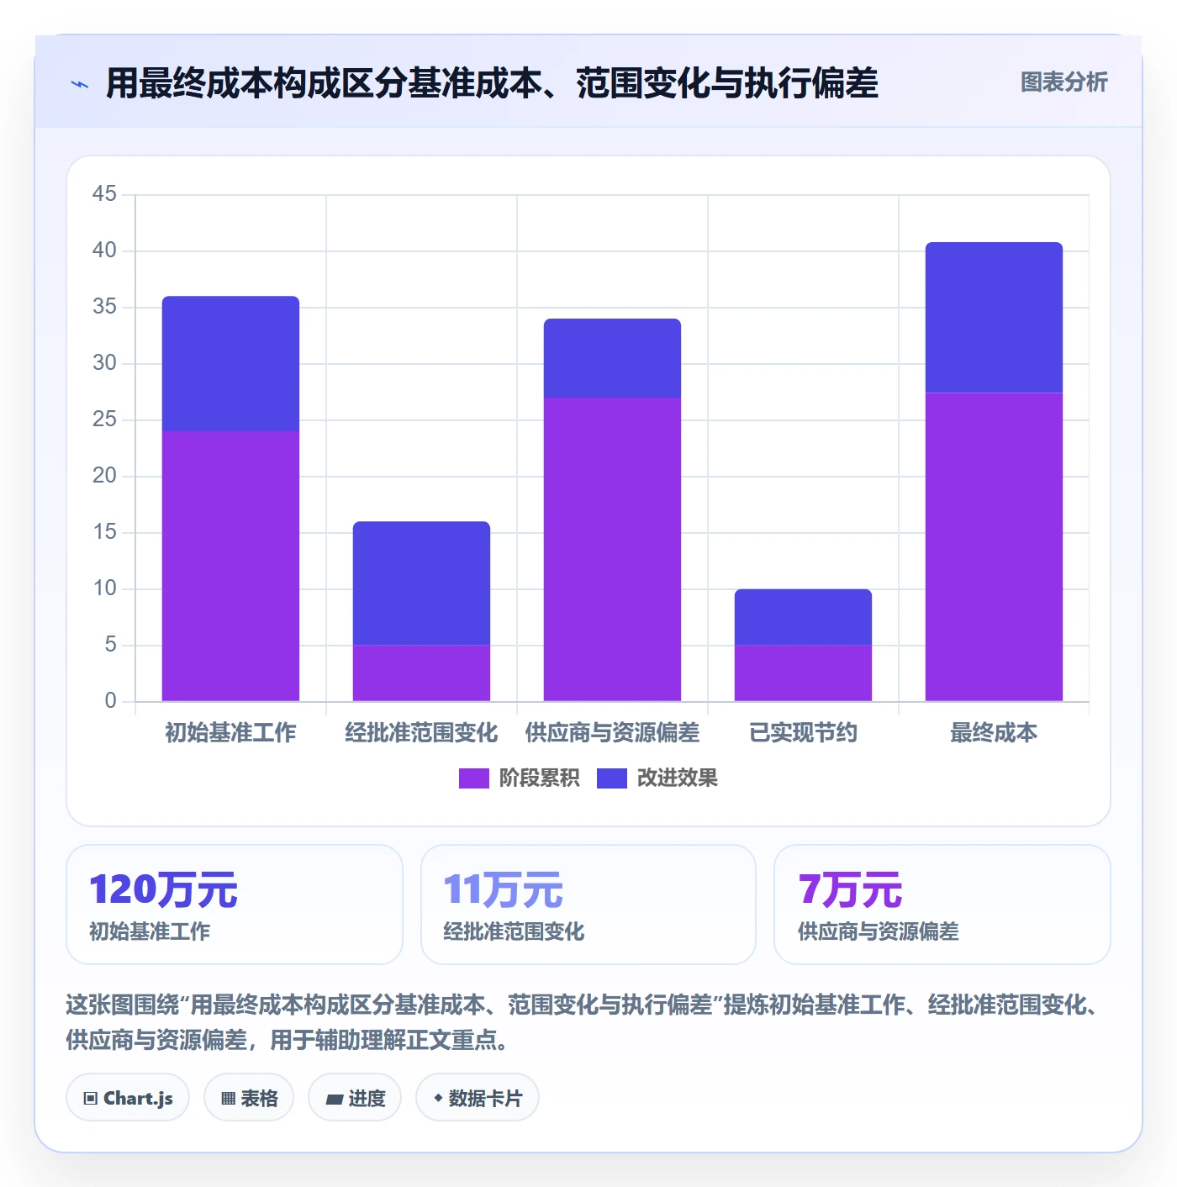Click the y-axis value 40
The image size is (1177, 1187).
(104, 251)
